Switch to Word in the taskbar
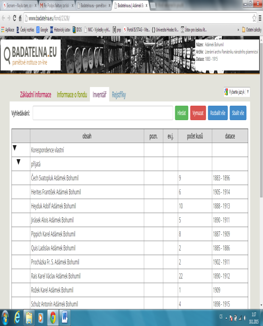 65,318
